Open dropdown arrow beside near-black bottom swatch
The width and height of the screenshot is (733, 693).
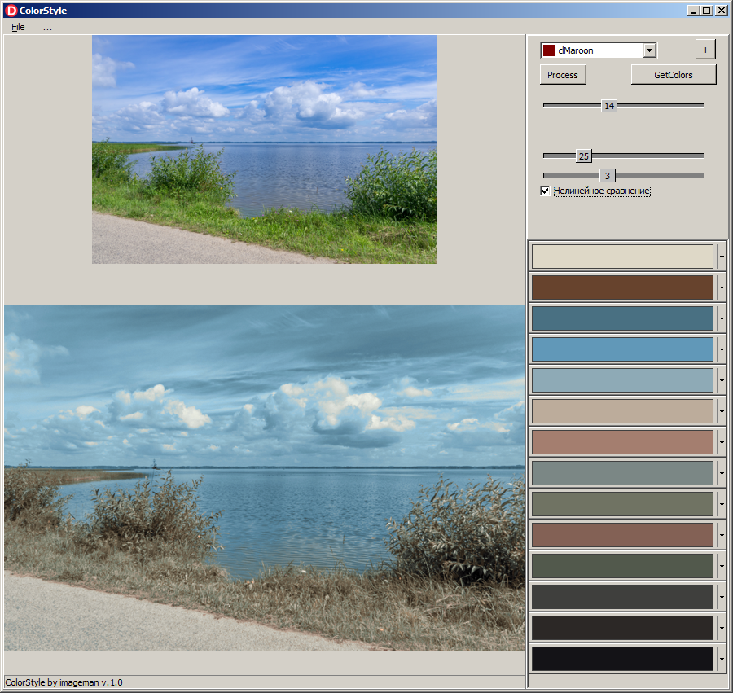click(722, 659)
